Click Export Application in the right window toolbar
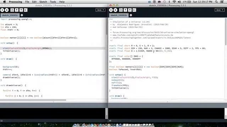This screenshot has width=227, height=127. [x=134, y=10]
